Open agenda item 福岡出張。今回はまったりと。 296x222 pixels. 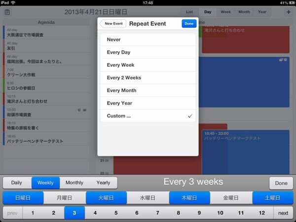(46, 59)
